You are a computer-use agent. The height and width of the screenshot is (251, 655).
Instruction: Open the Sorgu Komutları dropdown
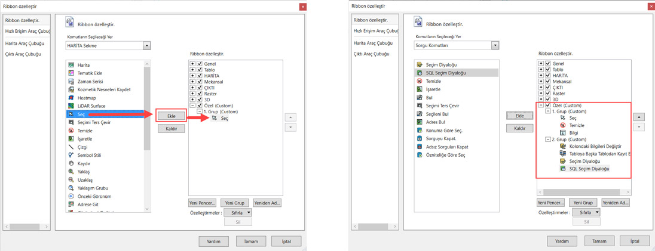[x=495, y=46]
